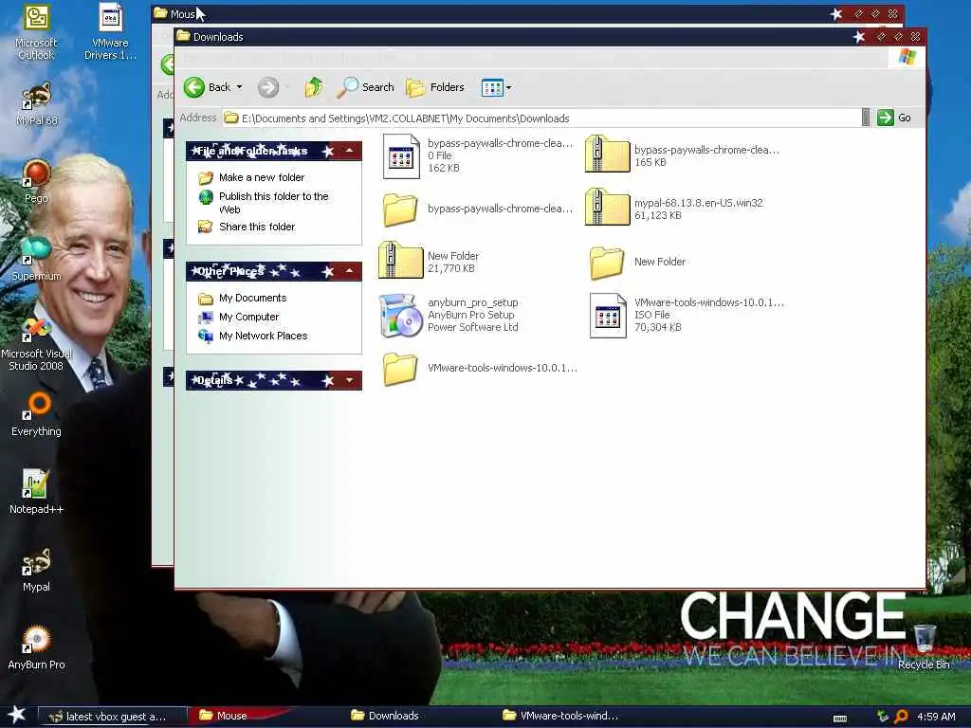This screenshot has height=728, width=971.
Task: Click Share this folder
Action: (x=257, y=227)
